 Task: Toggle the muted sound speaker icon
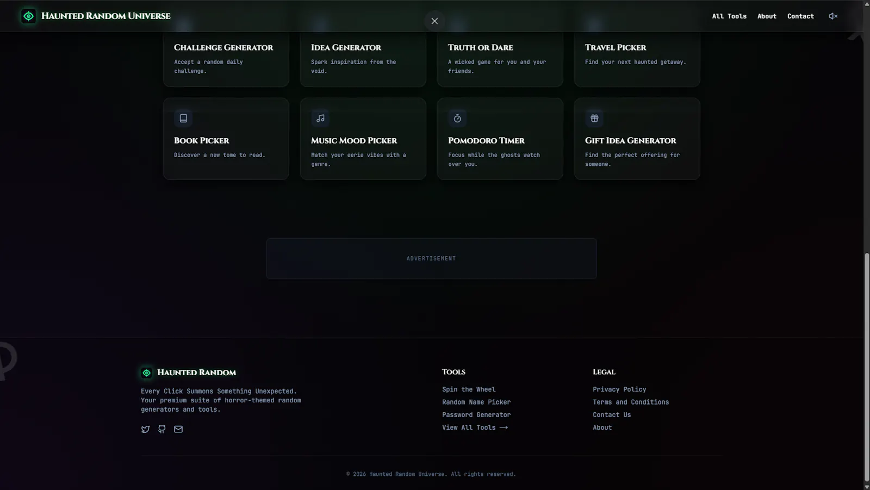[x=832, y=16]
